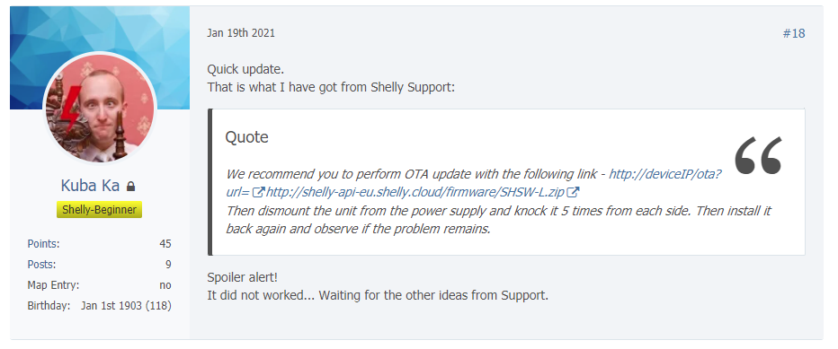Click the lock icon beside Kuba Ka
Viewport: 838px width, 349px height.
[131, 187]
